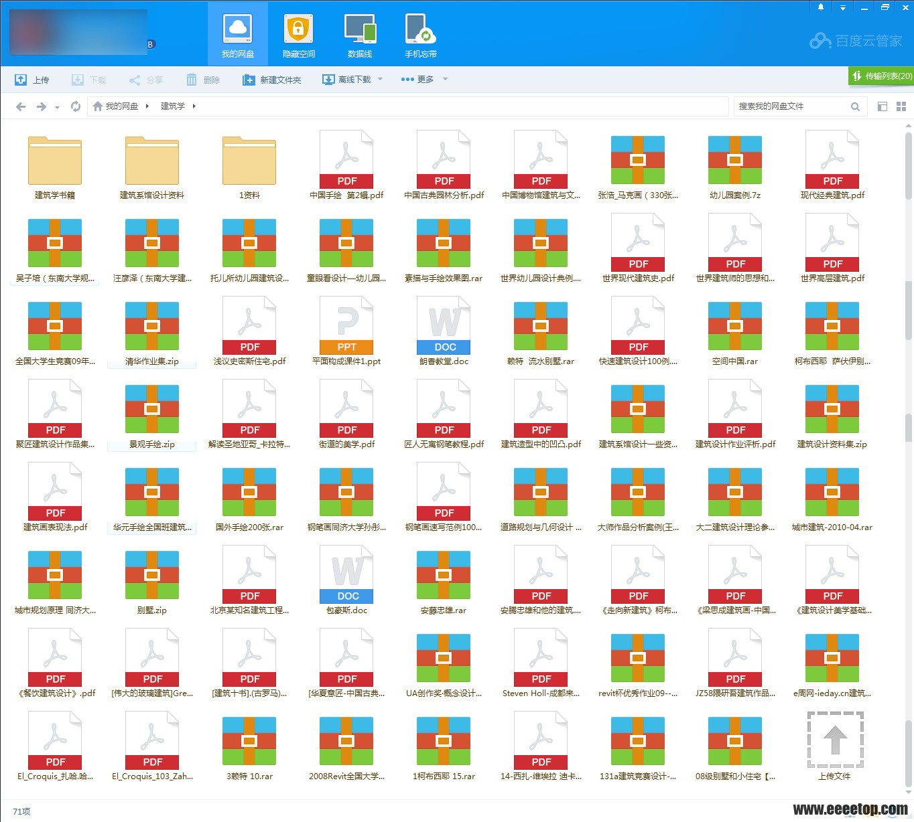This screenshot has height=822, width=914.
Task: Expand arrow after 建筑学 breadcrumb
Action: [x=194, y=106]
